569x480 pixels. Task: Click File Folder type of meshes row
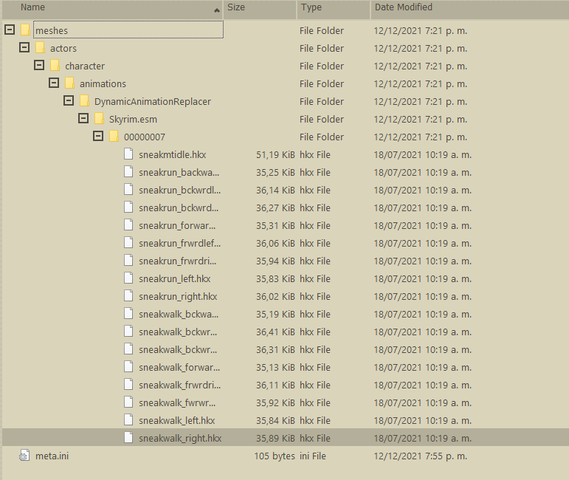click(322, 30)
